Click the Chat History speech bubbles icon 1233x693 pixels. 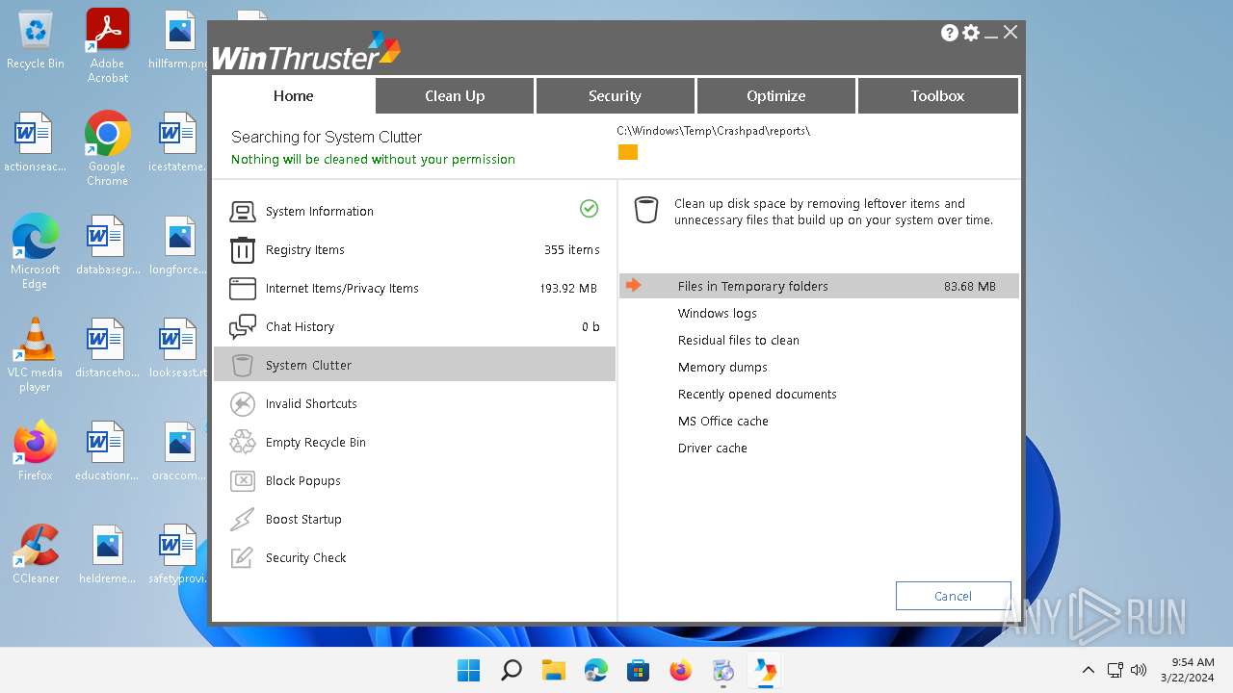243,327
